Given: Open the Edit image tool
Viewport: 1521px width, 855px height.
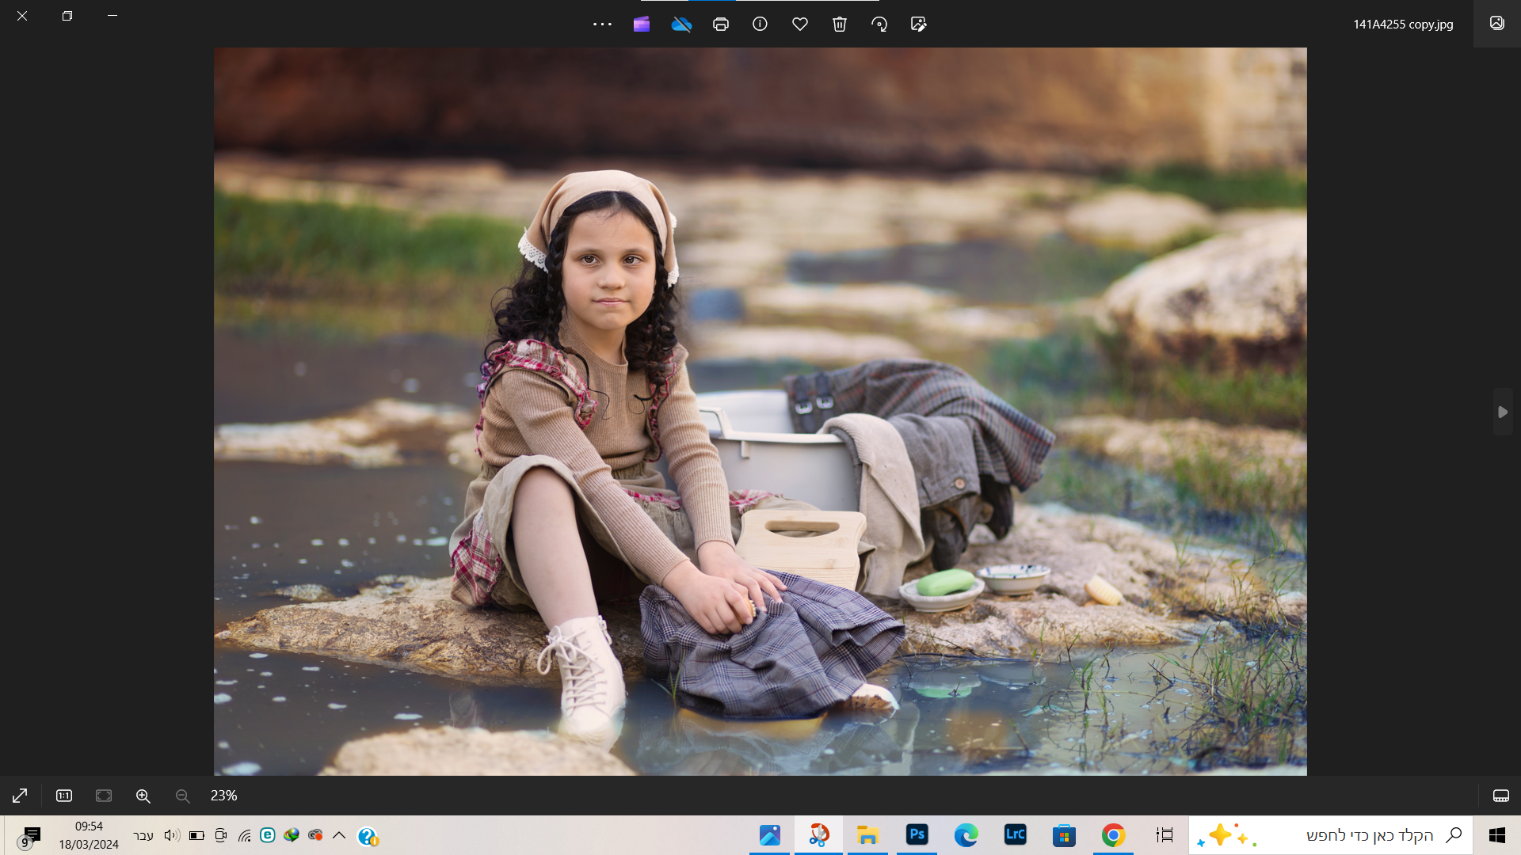Looking at the screenshot, I should click(919, 25).
